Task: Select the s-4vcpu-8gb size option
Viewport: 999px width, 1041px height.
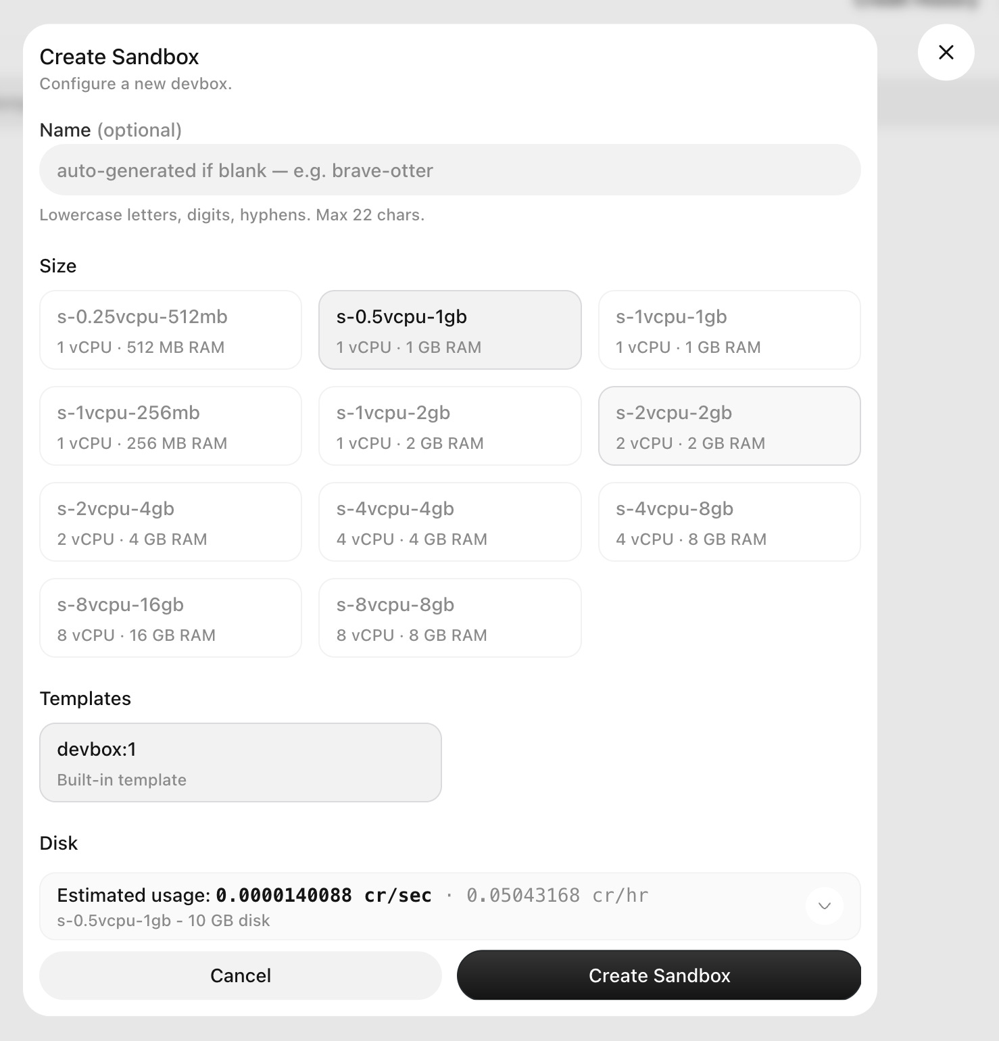Action: [x=729, y=522]
